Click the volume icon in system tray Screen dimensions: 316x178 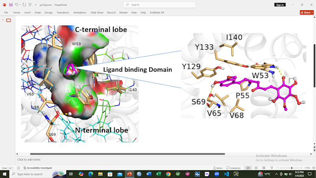290,174
